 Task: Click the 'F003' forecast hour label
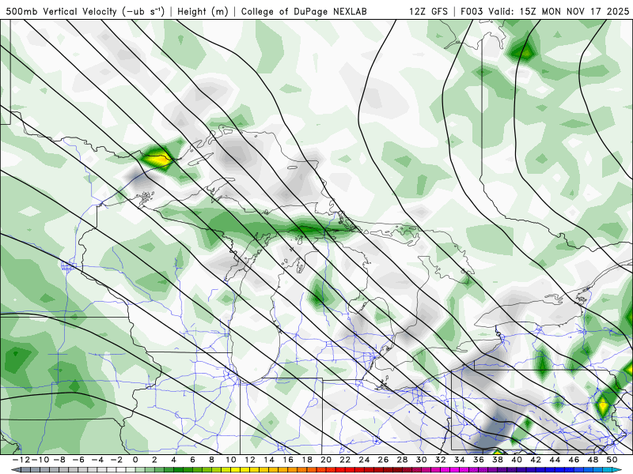[472, 11]
